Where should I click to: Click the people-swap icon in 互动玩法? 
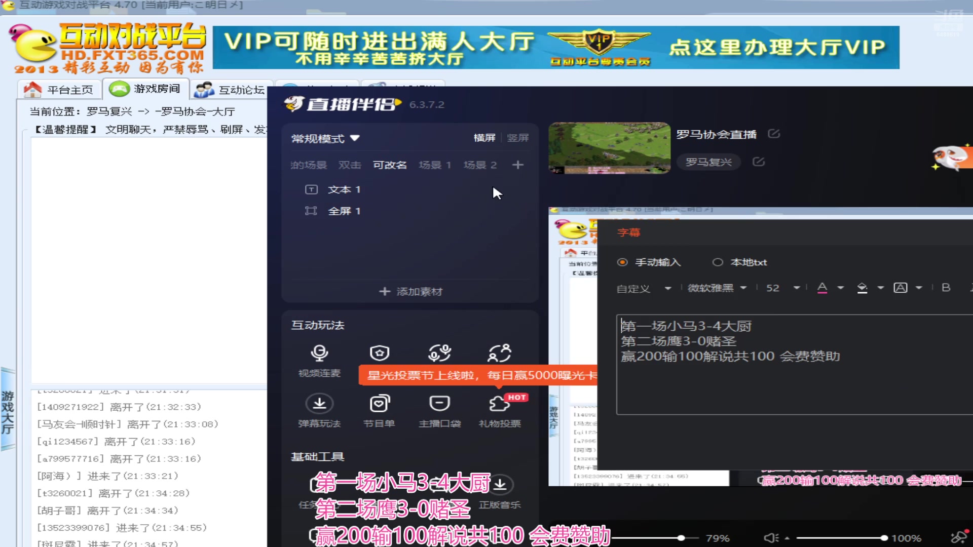tap(500, 353)
